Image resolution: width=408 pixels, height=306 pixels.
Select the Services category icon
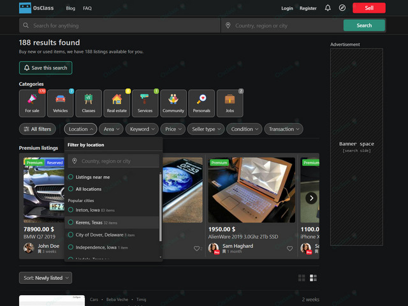pyautogui.click(x=145, y=103)
